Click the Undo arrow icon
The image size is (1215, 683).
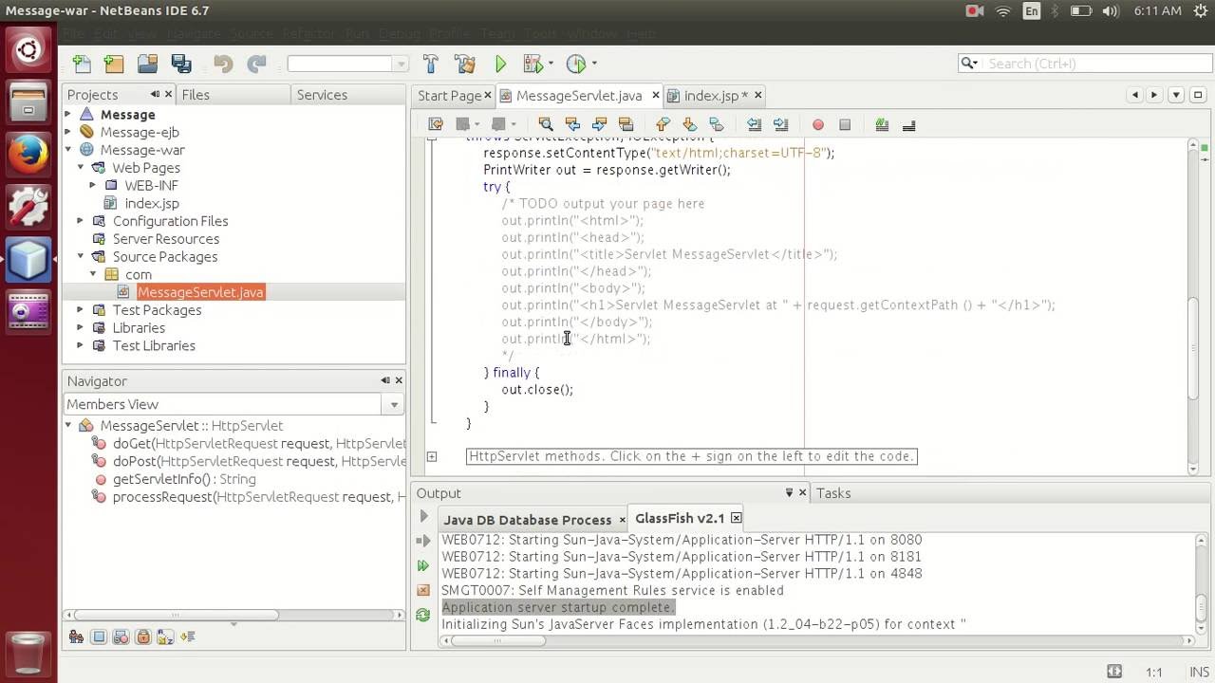223,64
